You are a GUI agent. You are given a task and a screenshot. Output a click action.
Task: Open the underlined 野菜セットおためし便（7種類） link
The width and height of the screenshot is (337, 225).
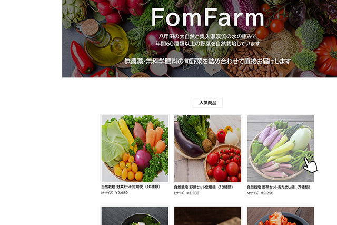[279, 187]
